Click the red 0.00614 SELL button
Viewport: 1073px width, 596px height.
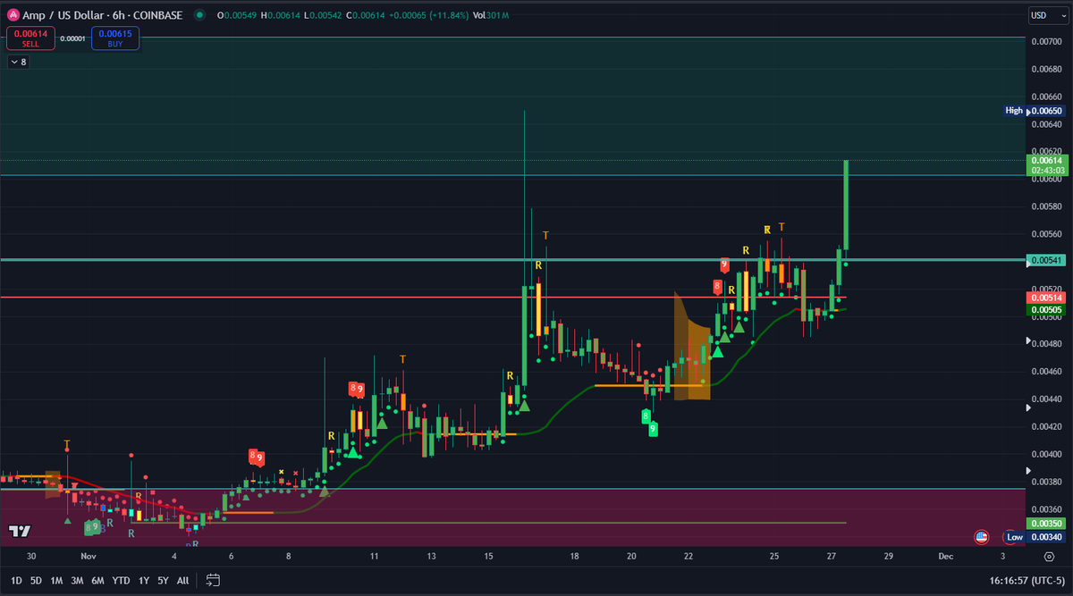click(31, 38)
